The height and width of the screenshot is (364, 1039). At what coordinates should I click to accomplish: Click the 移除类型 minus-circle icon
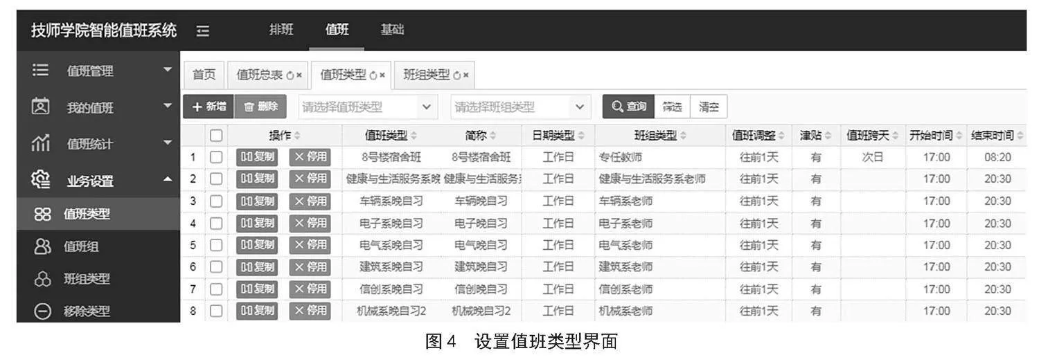(43, 311)
